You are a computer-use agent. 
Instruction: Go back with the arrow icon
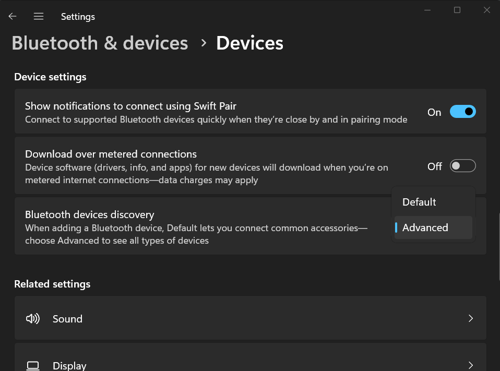pyautogui.click(x=13, y=16)
